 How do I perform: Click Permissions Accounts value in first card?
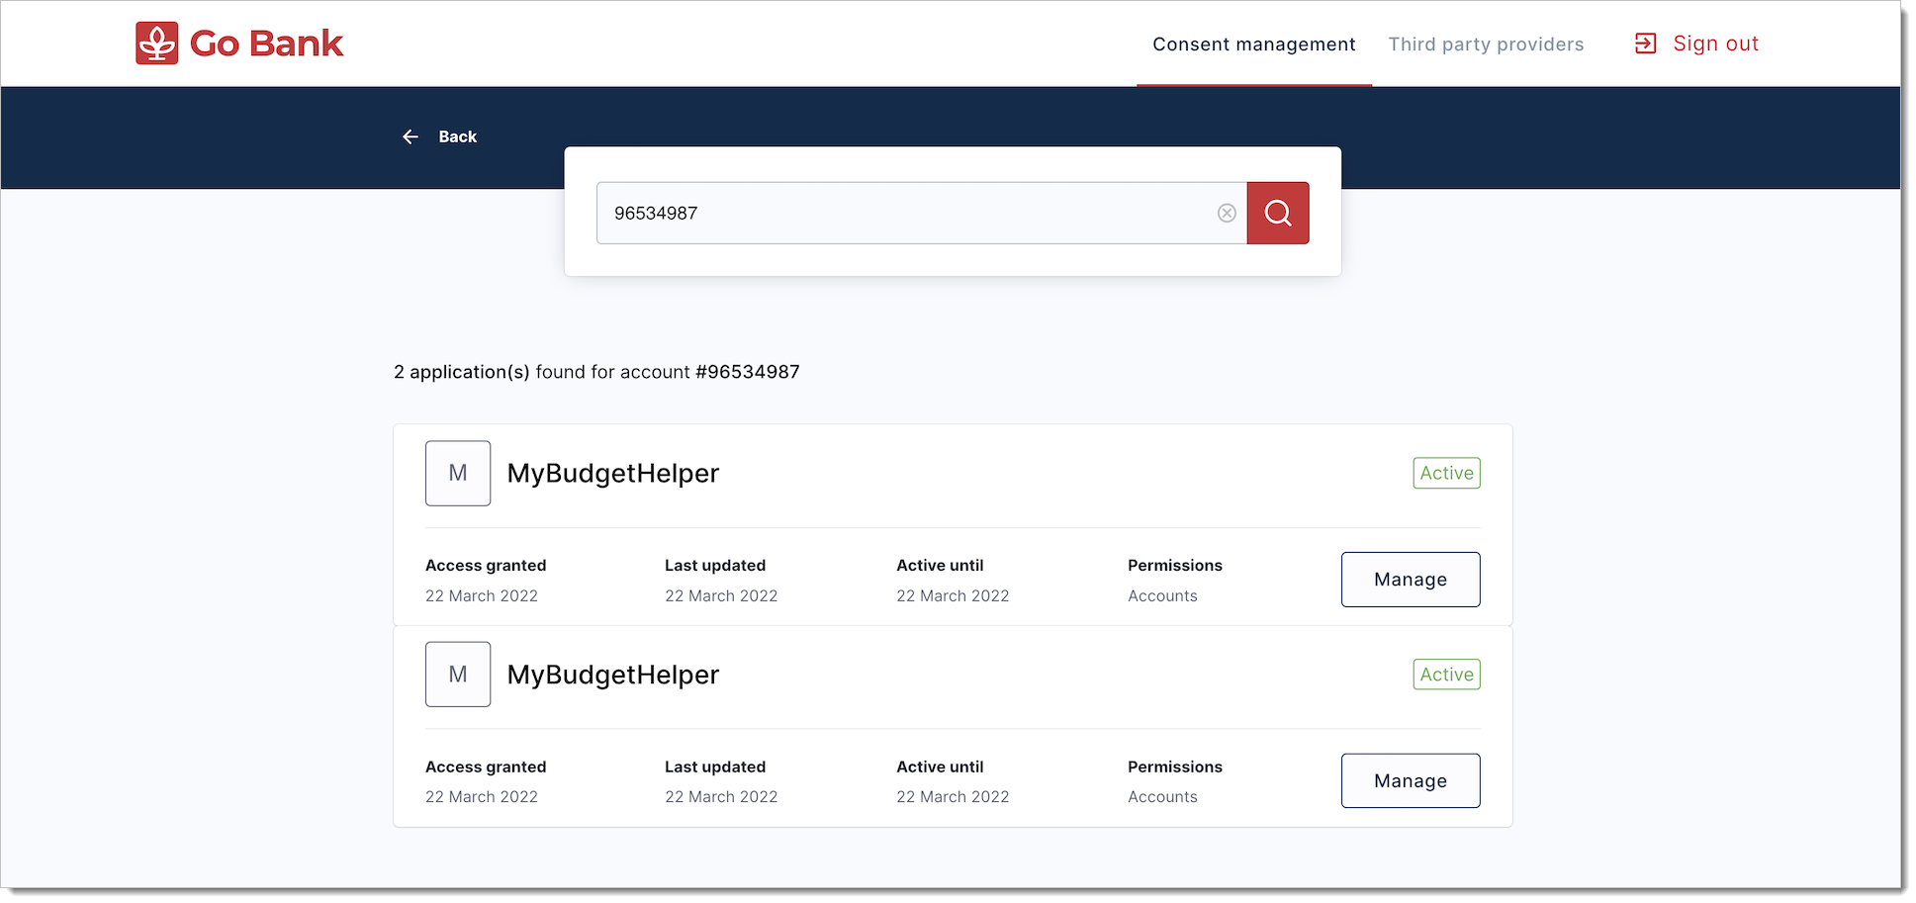pyautogui.click(x=1162, y=595)
